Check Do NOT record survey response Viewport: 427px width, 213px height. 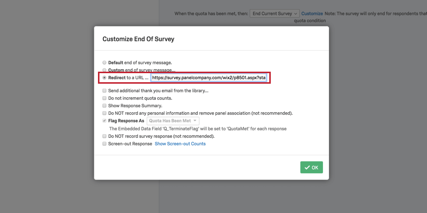[104, 136]
